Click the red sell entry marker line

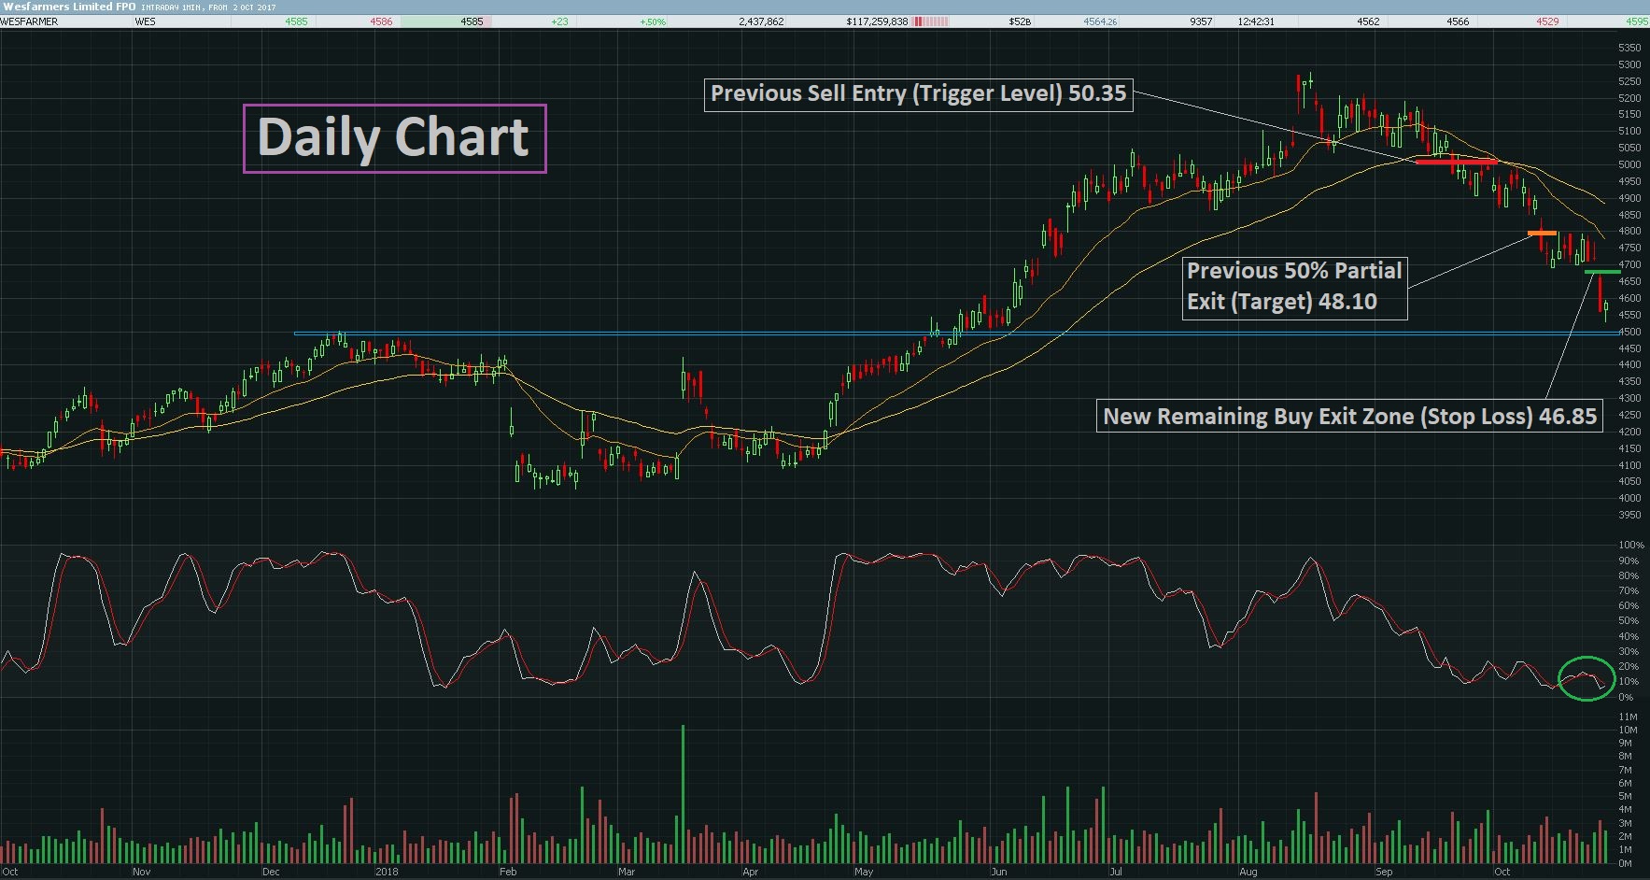[x=1456, y=163]
